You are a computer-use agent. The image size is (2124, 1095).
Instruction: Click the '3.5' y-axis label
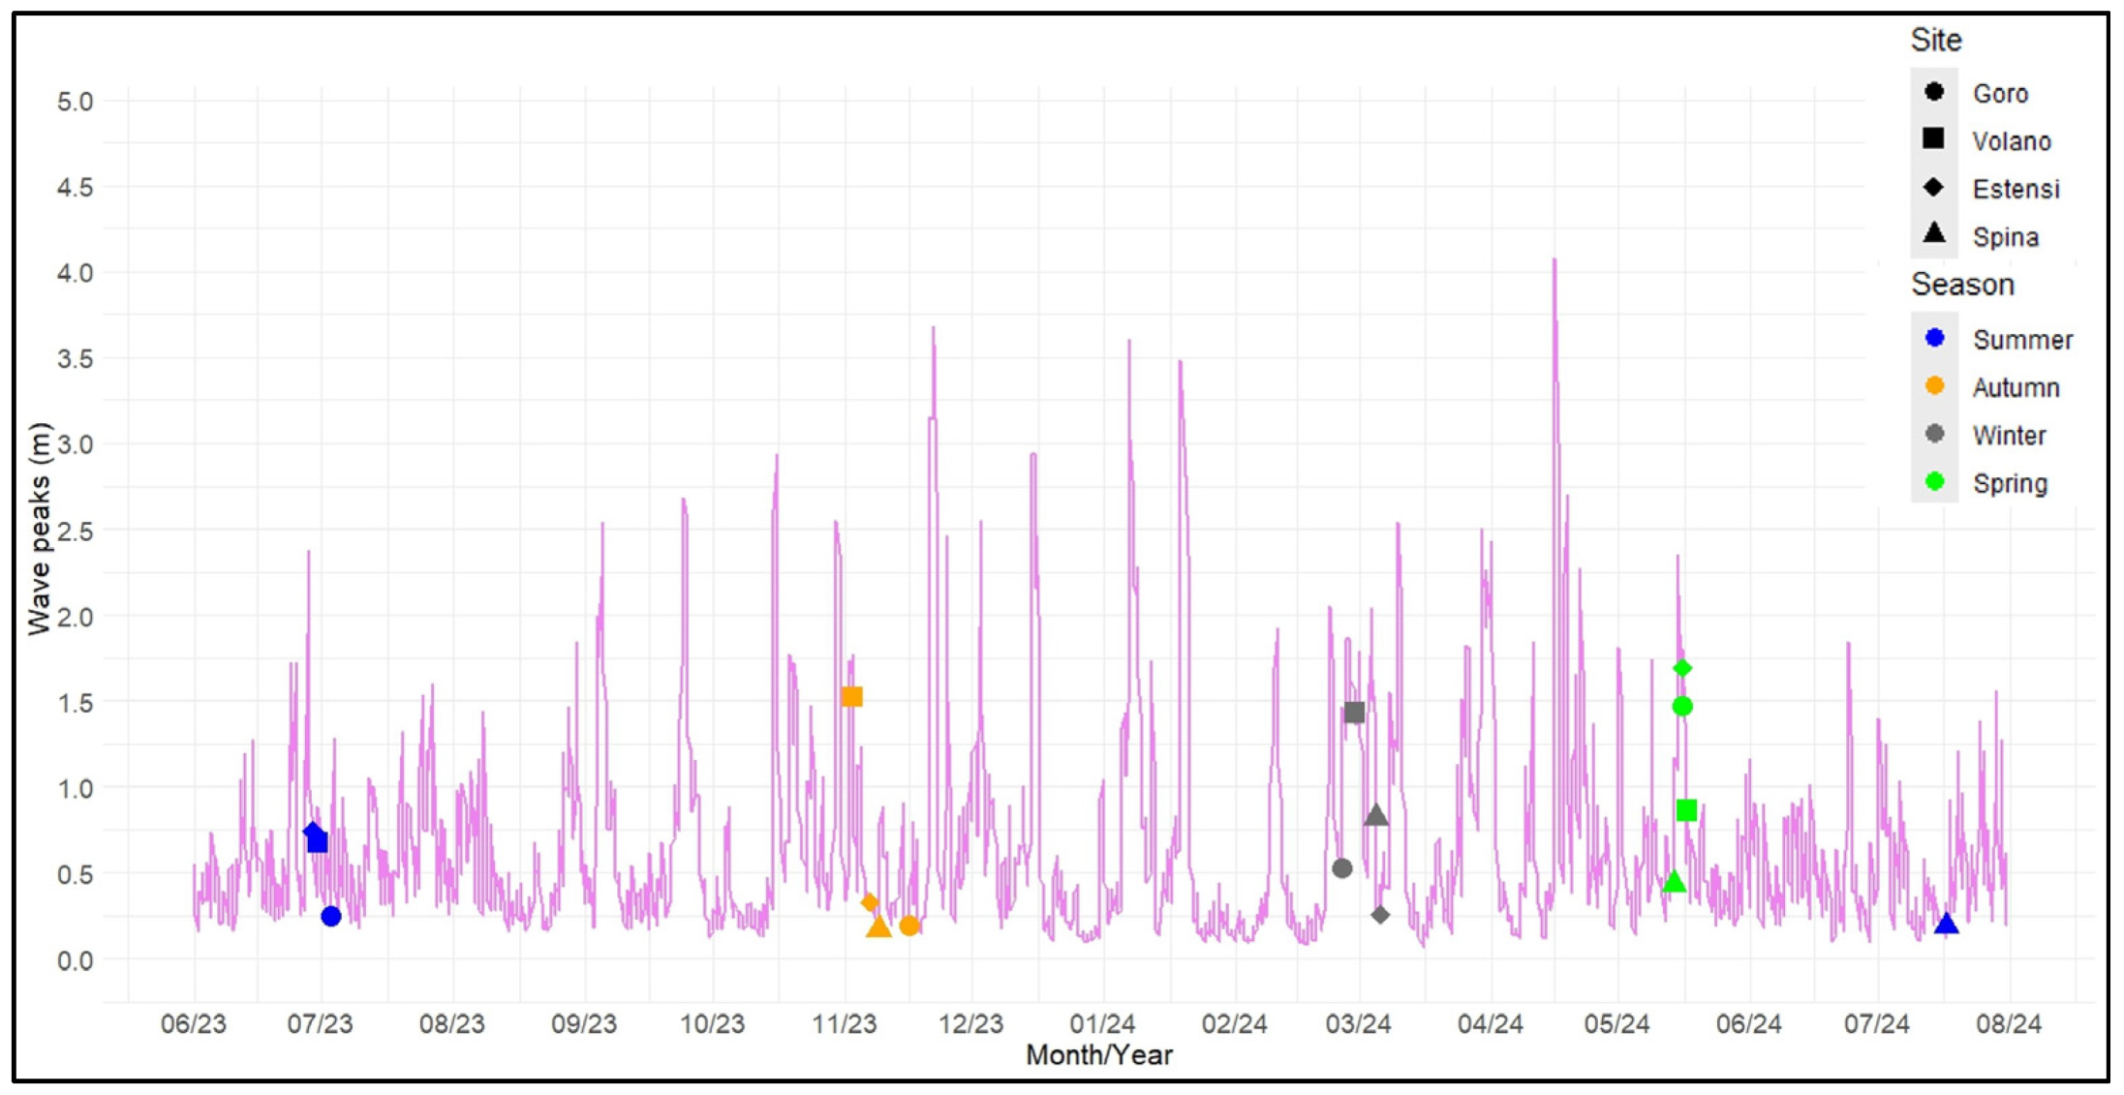click(76, 359)
